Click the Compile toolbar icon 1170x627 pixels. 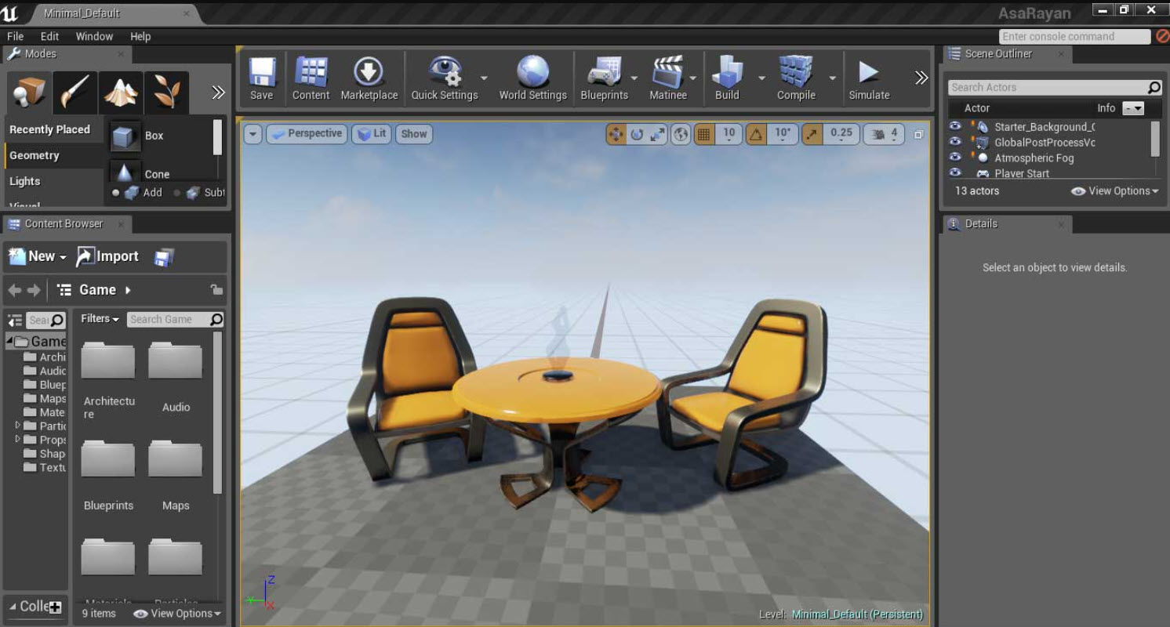pyautogui.click(x=796, y=78)
